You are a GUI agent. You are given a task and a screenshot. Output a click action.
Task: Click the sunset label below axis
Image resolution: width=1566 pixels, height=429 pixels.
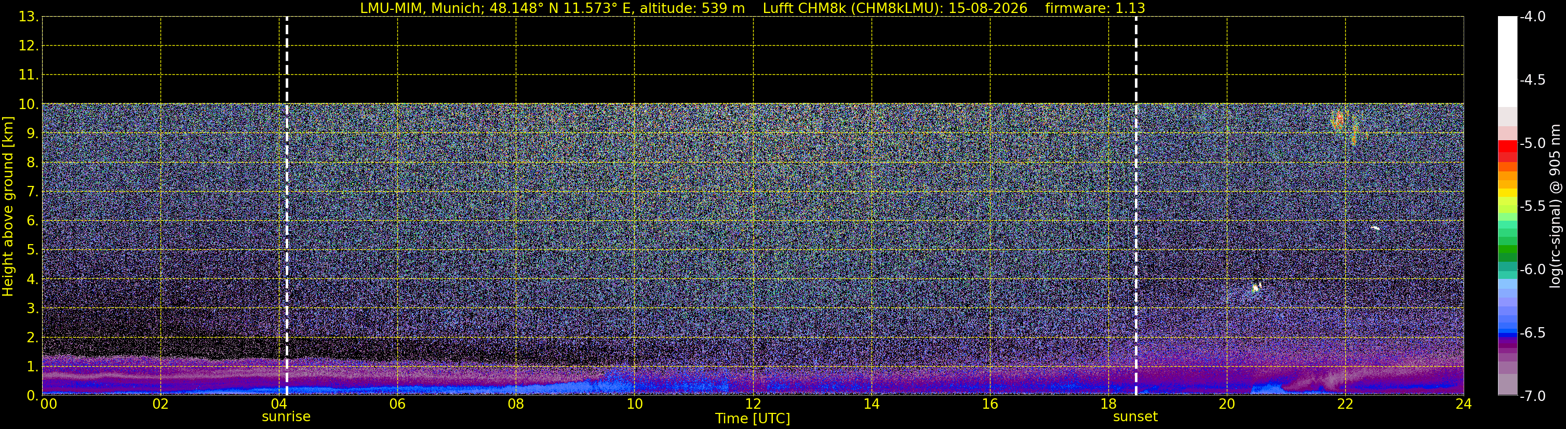pyautogui.click(x=1135, y=417)
